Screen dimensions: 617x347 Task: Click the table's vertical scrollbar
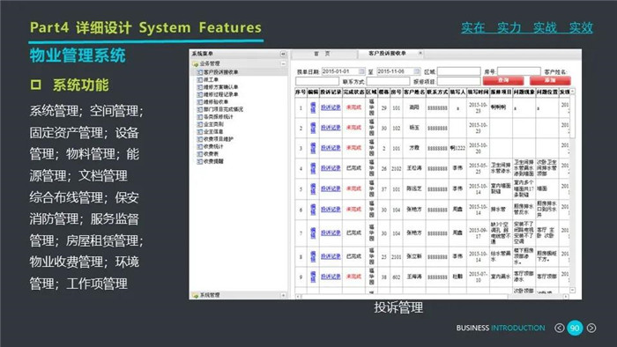click(573, 190)
